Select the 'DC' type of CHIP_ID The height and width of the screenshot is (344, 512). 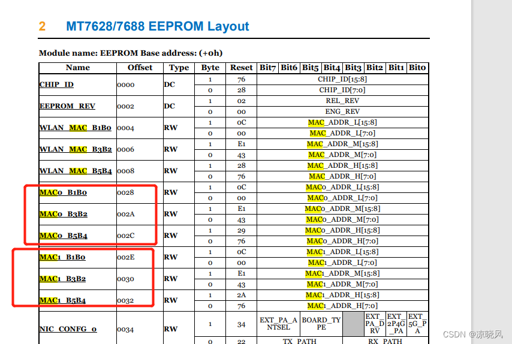(x=170, y=85)
